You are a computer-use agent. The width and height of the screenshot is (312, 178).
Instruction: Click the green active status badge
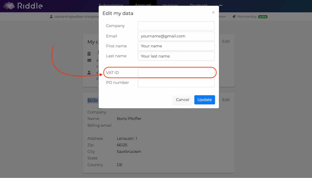pos(263,17)
